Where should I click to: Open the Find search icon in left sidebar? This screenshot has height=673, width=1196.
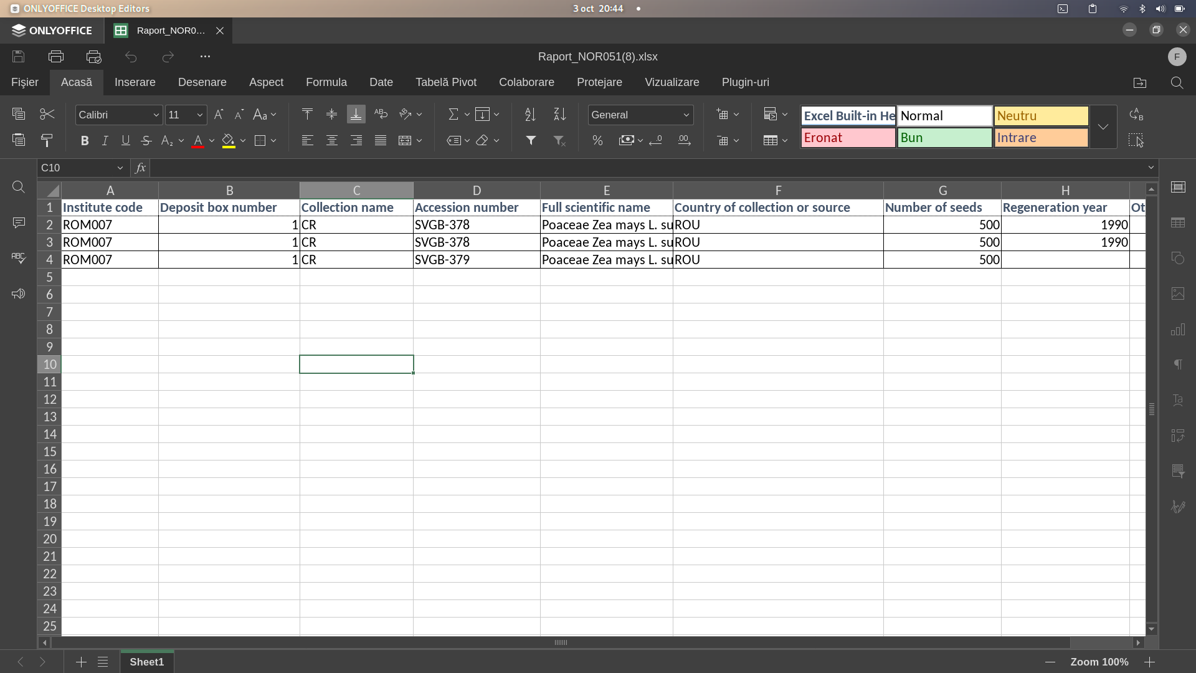point(19,187)
